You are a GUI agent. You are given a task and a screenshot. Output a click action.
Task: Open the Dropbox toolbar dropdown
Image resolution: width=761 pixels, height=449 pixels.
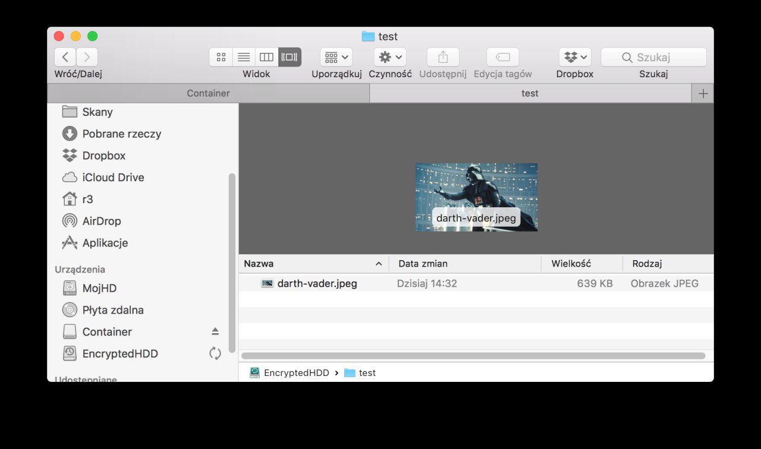575,57
